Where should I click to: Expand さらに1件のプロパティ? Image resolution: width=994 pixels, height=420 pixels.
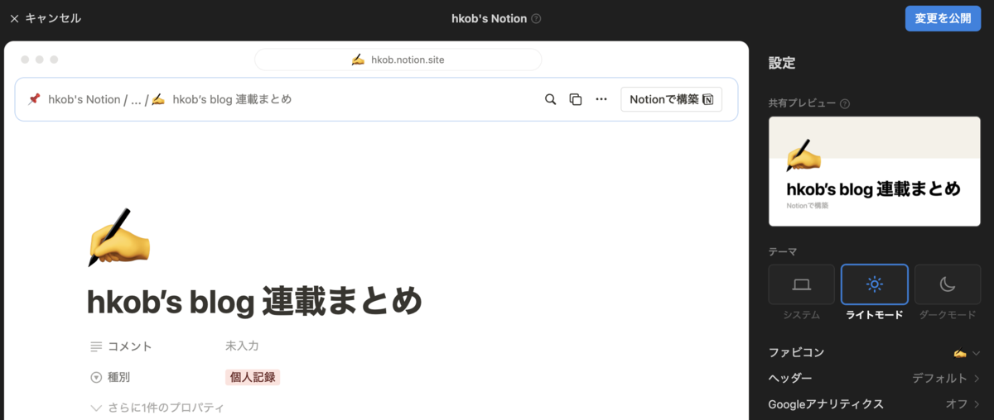(x=157, y=408)
